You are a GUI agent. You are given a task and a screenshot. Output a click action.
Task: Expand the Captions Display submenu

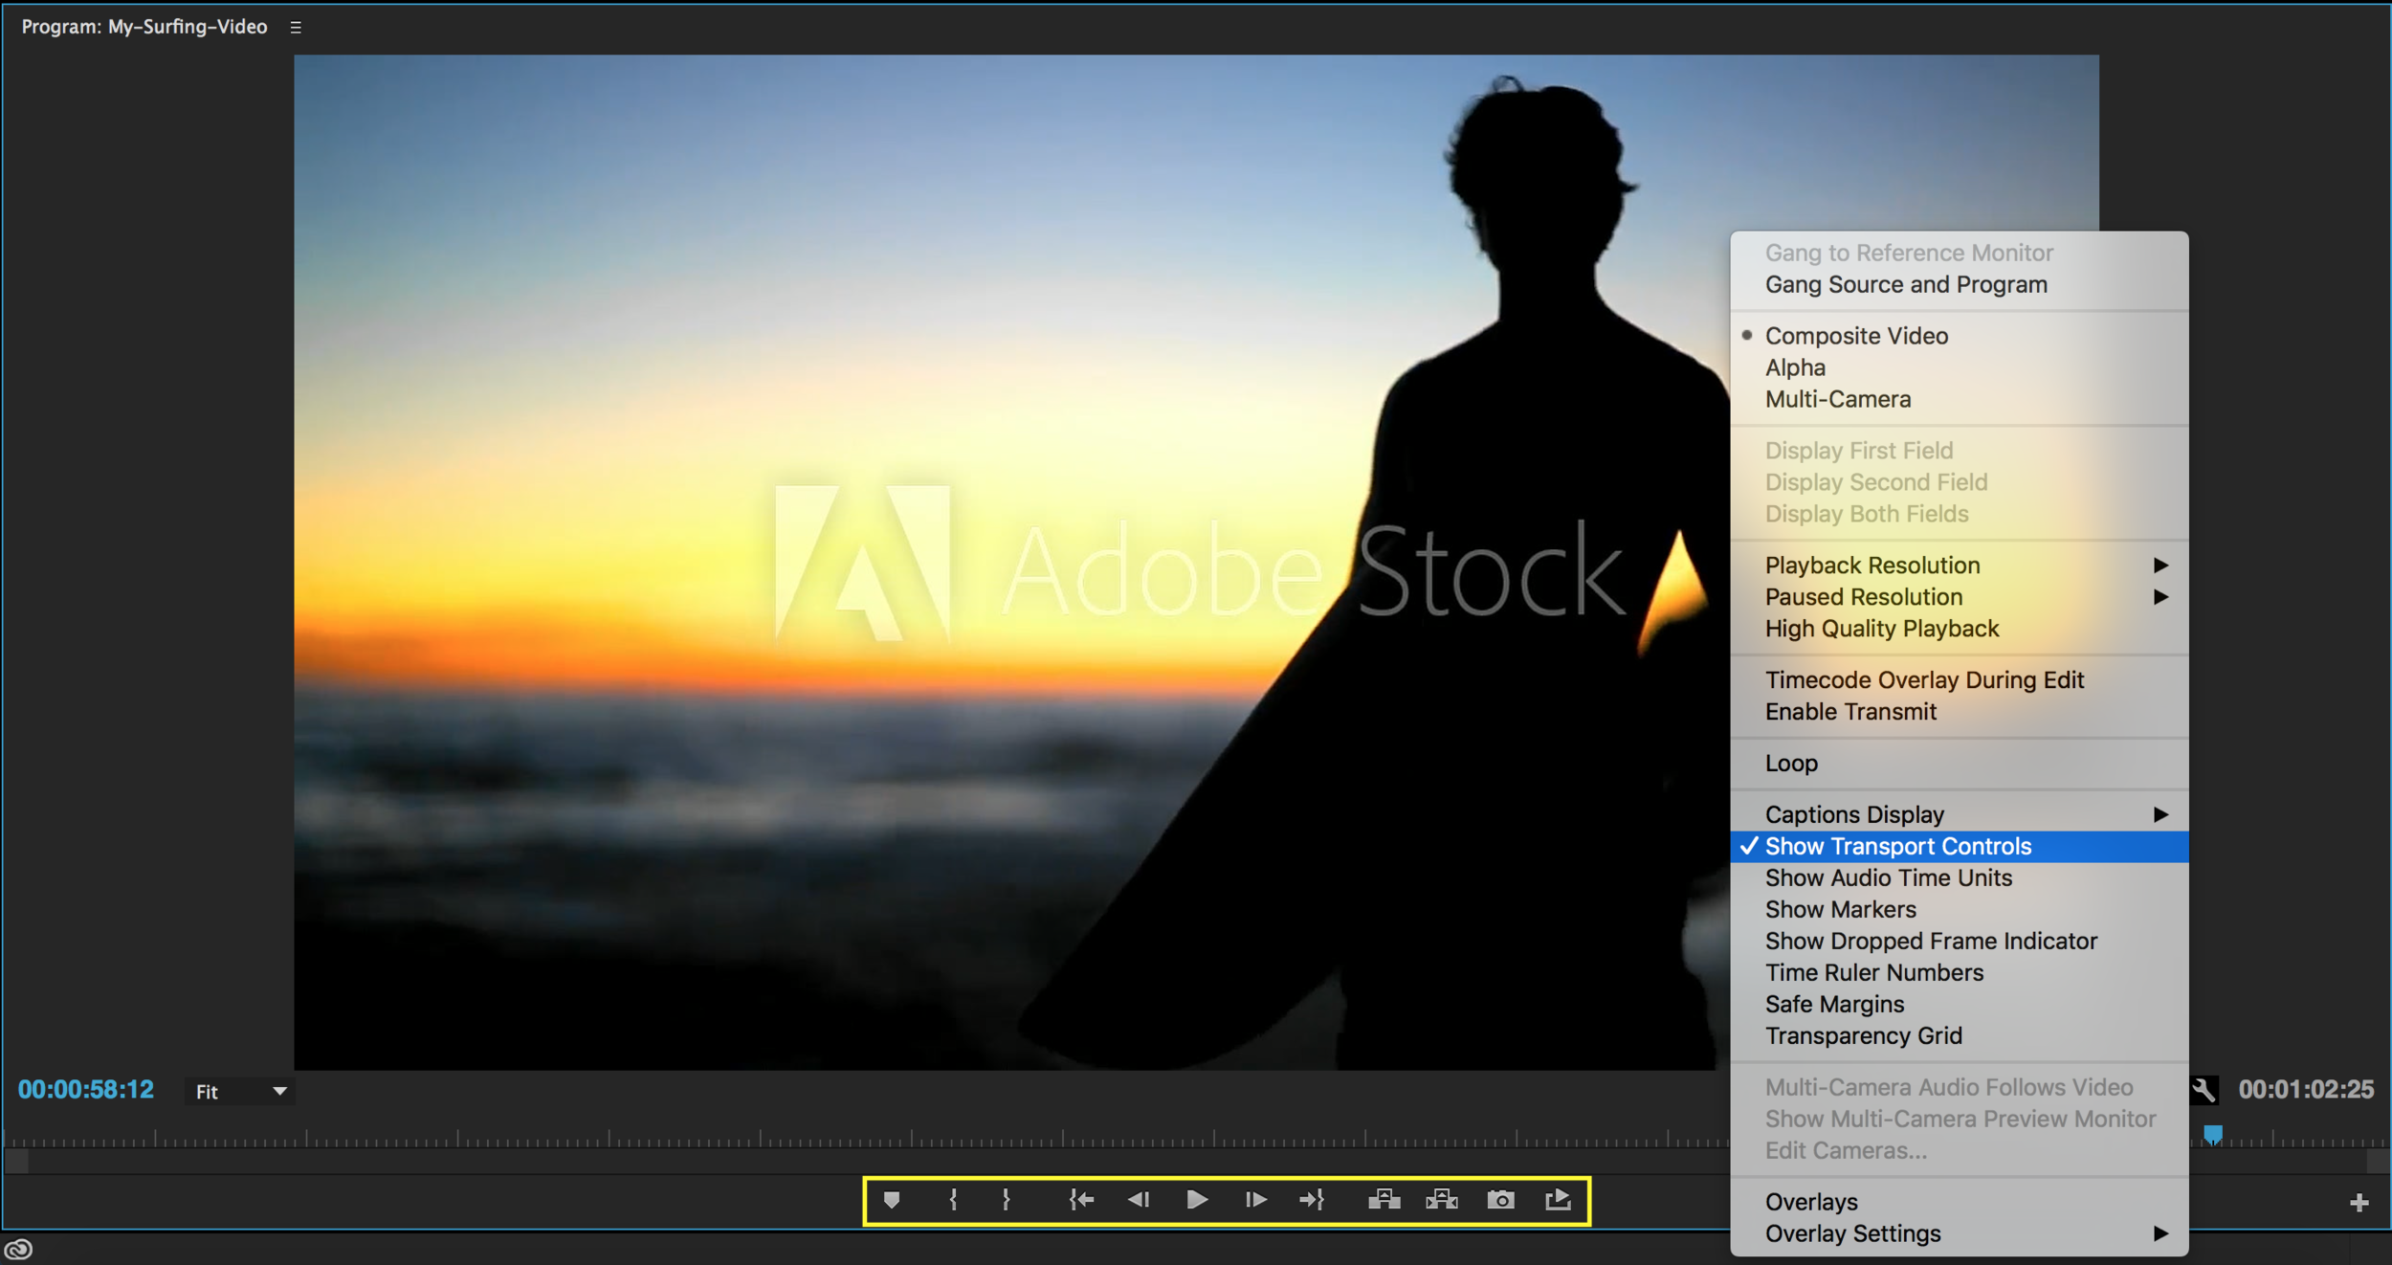(x=1960, y=815)
